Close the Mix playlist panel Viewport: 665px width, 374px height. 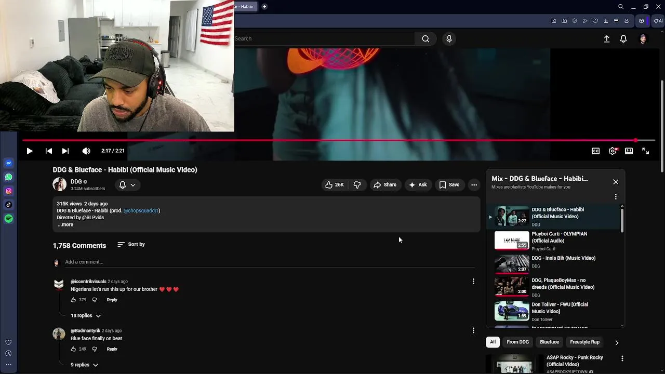(x=616, y=182)
